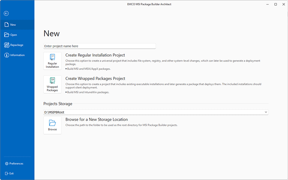This screenshot has height=180, width=288.
Task: Open Preferences with the gear icon
Action: tap(16, 163)
